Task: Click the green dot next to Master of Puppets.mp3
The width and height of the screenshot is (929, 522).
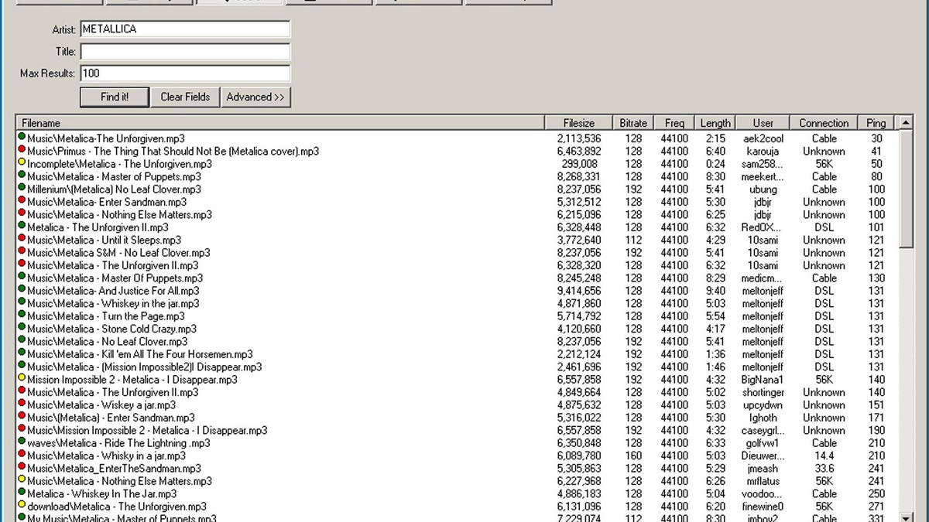Action: click(22, 176)
